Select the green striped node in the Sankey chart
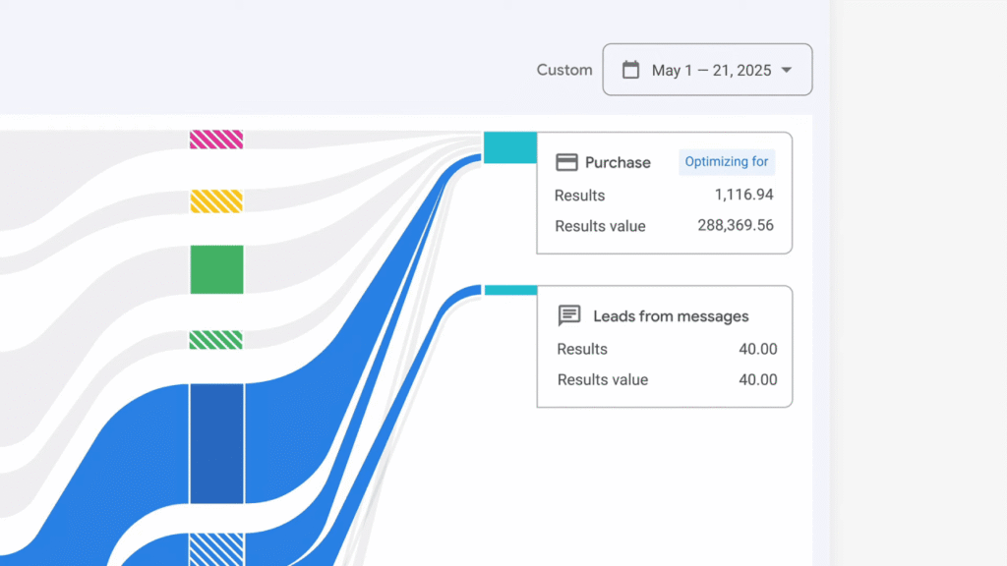 click(x=216, y=338)
